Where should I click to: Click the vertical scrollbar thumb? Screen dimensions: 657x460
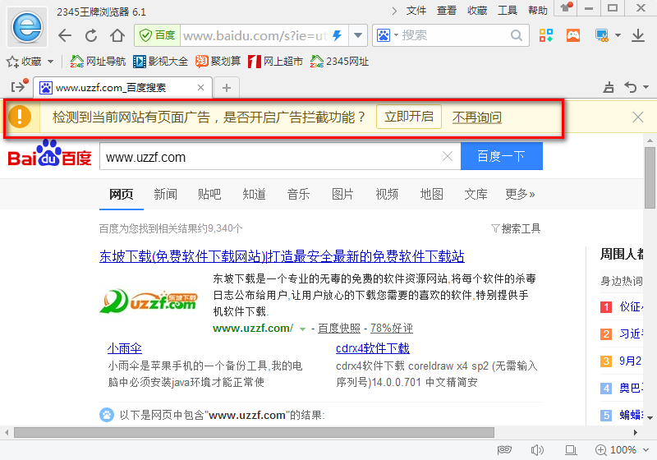pyautogui.click(x=650, y=177)
